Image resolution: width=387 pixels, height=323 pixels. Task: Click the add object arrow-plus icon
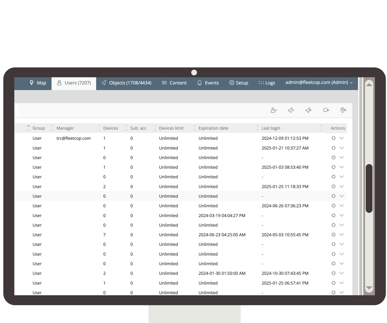(x=291, y=110)
